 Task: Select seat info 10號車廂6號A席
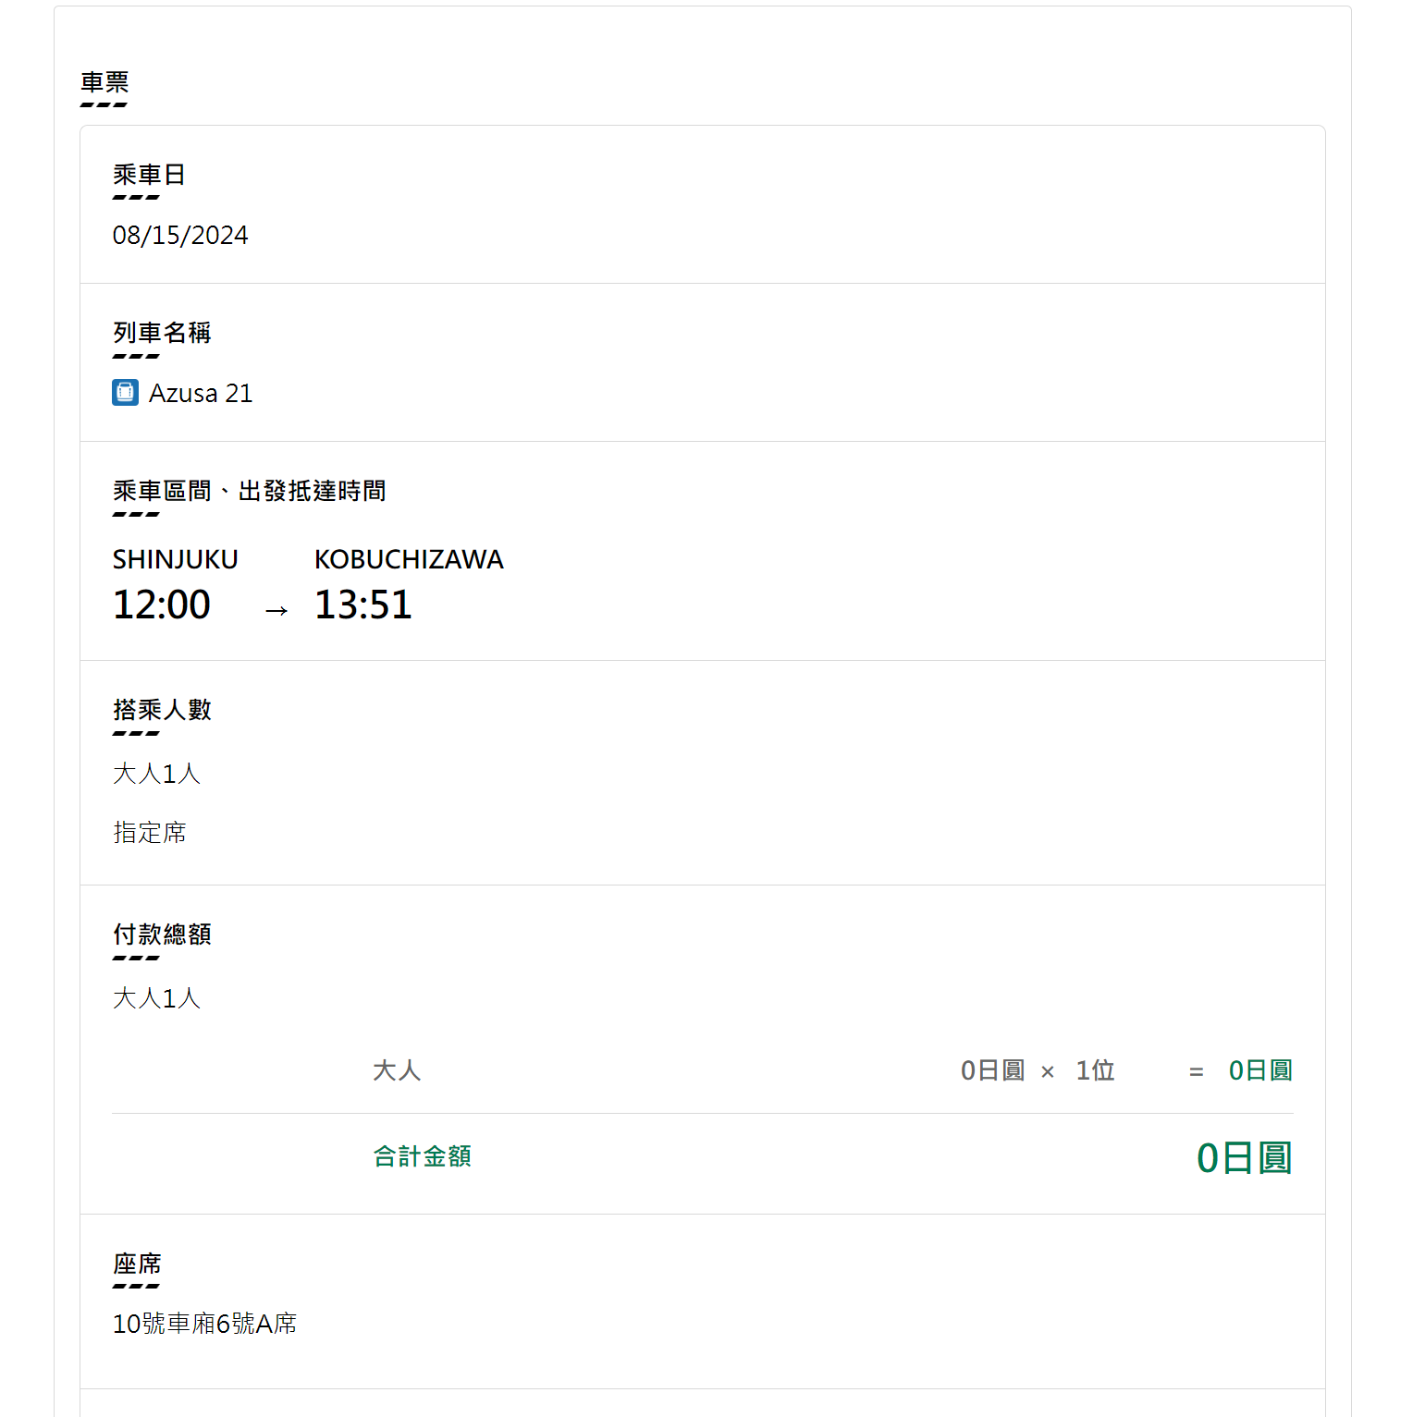[204, 1325]
